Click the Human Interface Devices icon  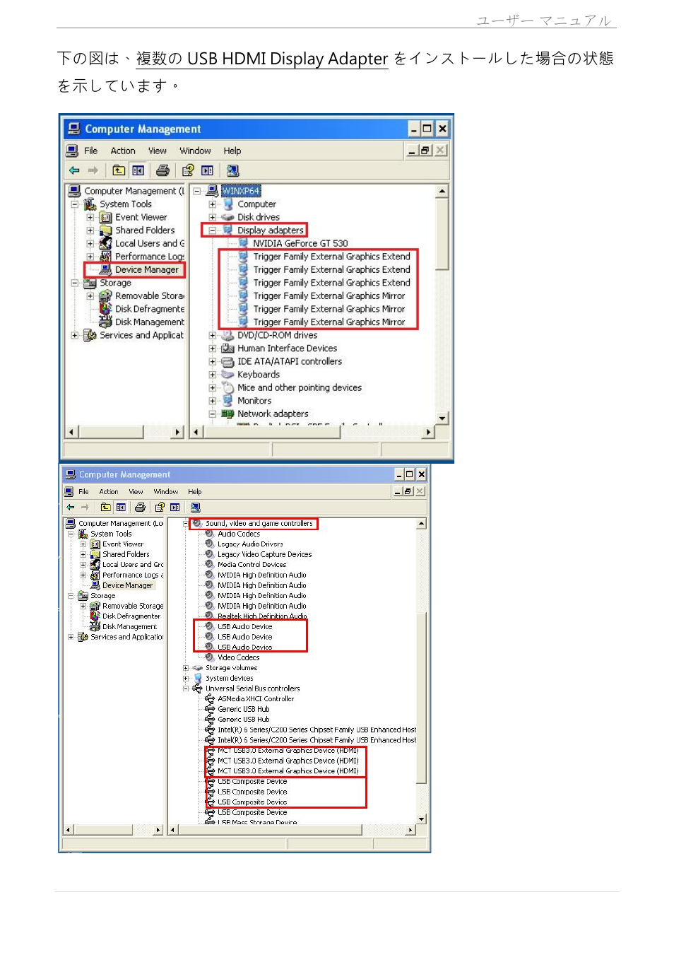(227, 348)
